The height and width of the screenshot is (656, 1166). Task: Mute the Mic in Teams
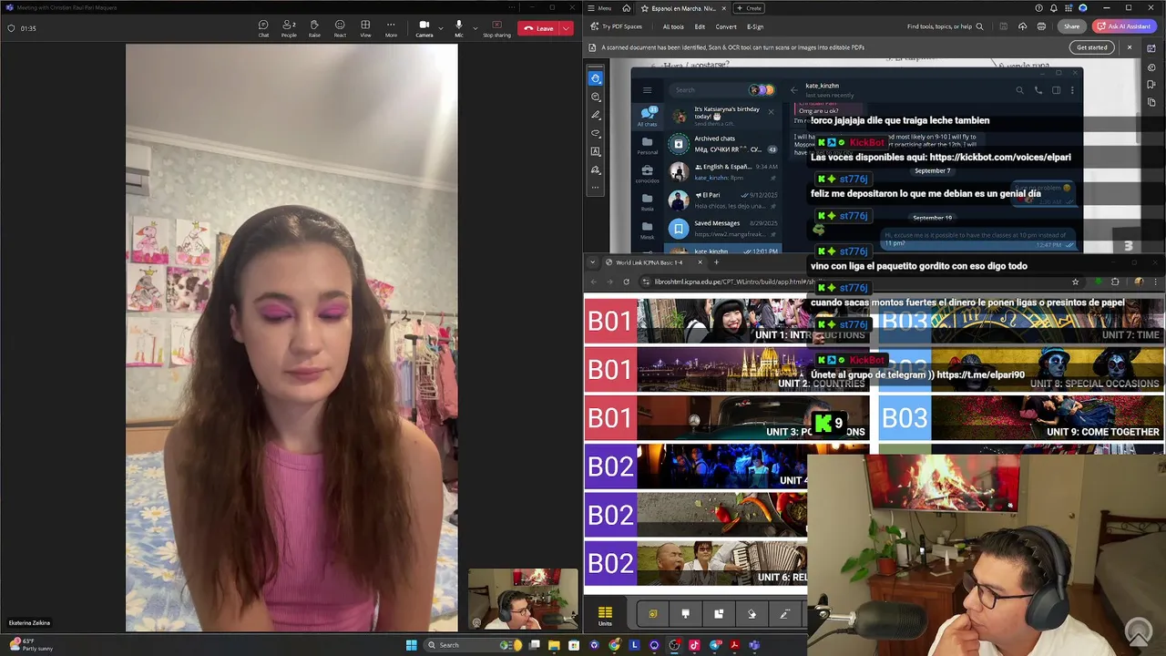pos(459,28)
